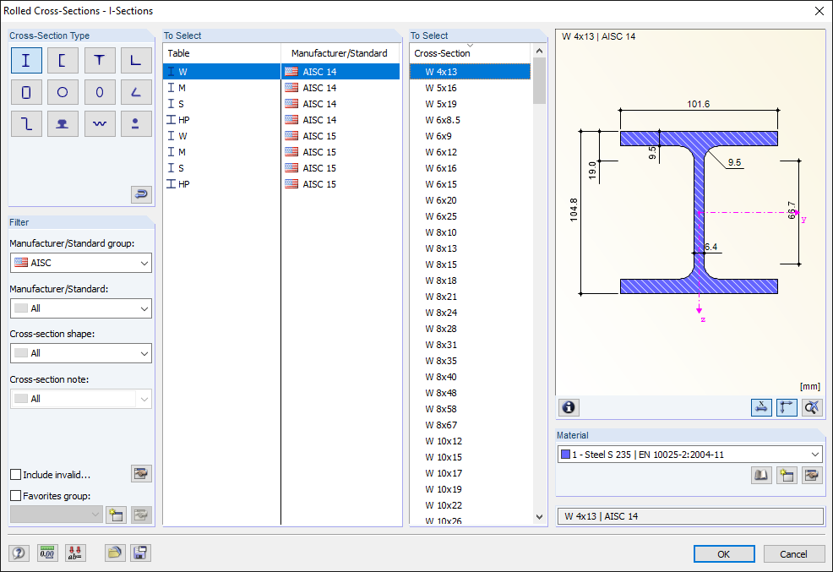The height and width of the screenshot is (572, 833).
Task: Select cross-section W 5x16
Action: 471,88
